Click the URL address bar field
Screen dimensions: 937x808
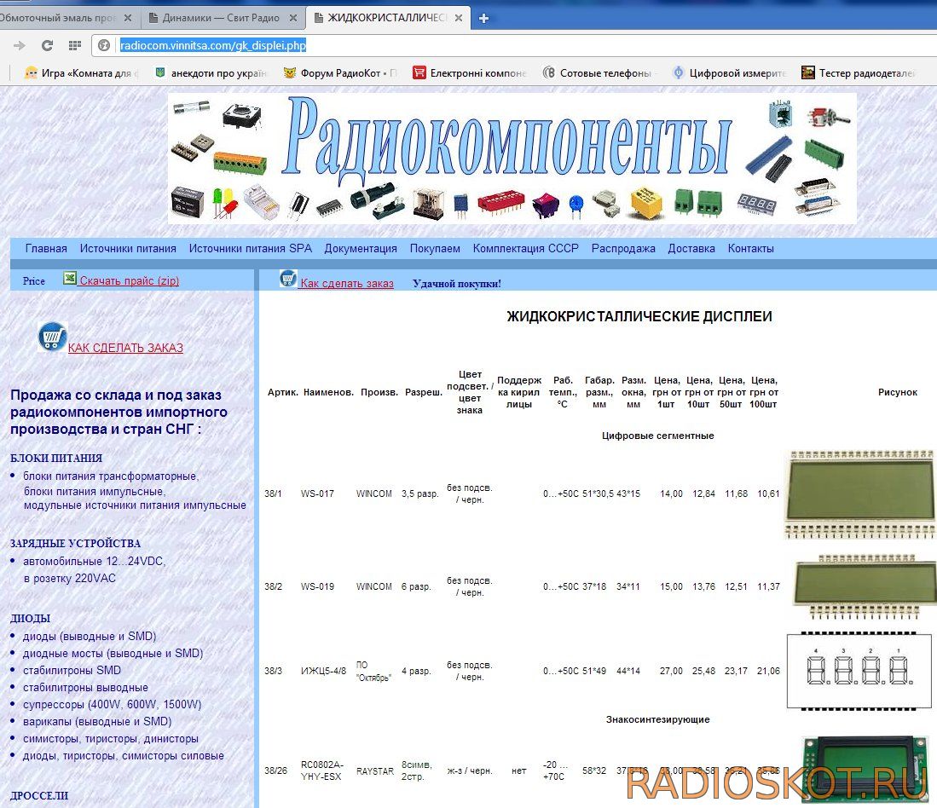click(x=514, y=45)
